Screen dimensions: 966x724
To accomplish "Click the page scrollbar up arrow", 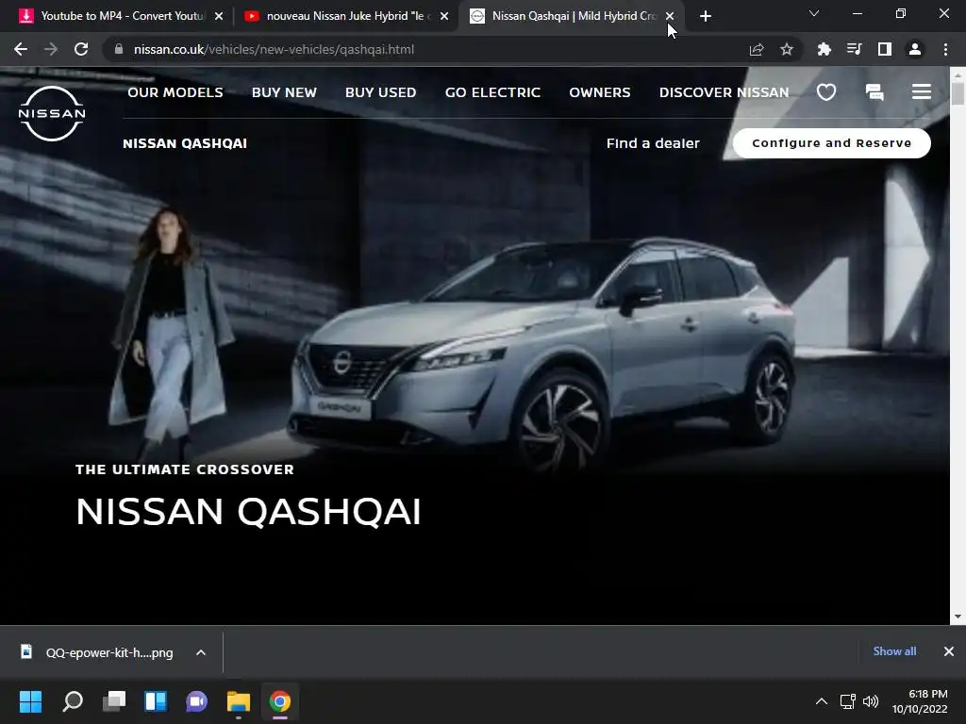I will (958, 74).
